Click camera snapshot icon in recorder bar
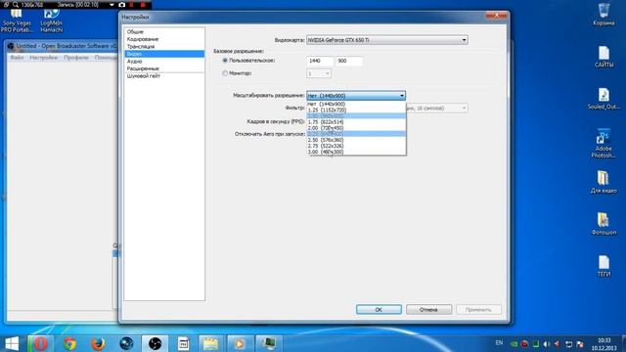 [x=121, y=5]
